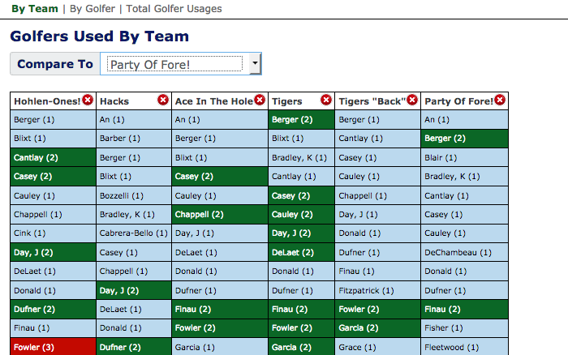Open Total Golfer Usages view

(x=174, y=9)
